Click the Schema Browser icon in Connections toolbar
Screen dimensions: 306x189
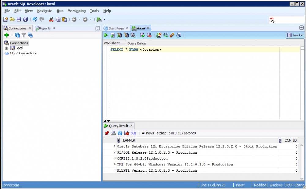pos(30,35)
